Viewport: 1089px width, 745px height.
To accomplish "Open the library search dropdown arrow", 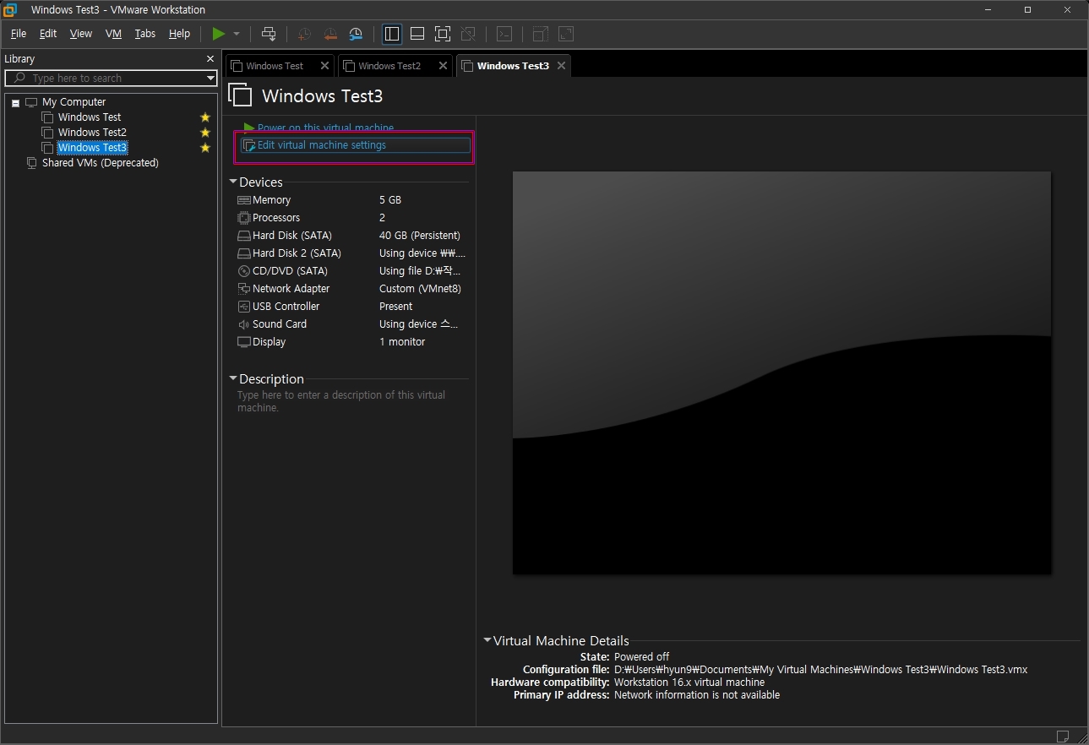I will pyautogui.click(x=211, y=78).
